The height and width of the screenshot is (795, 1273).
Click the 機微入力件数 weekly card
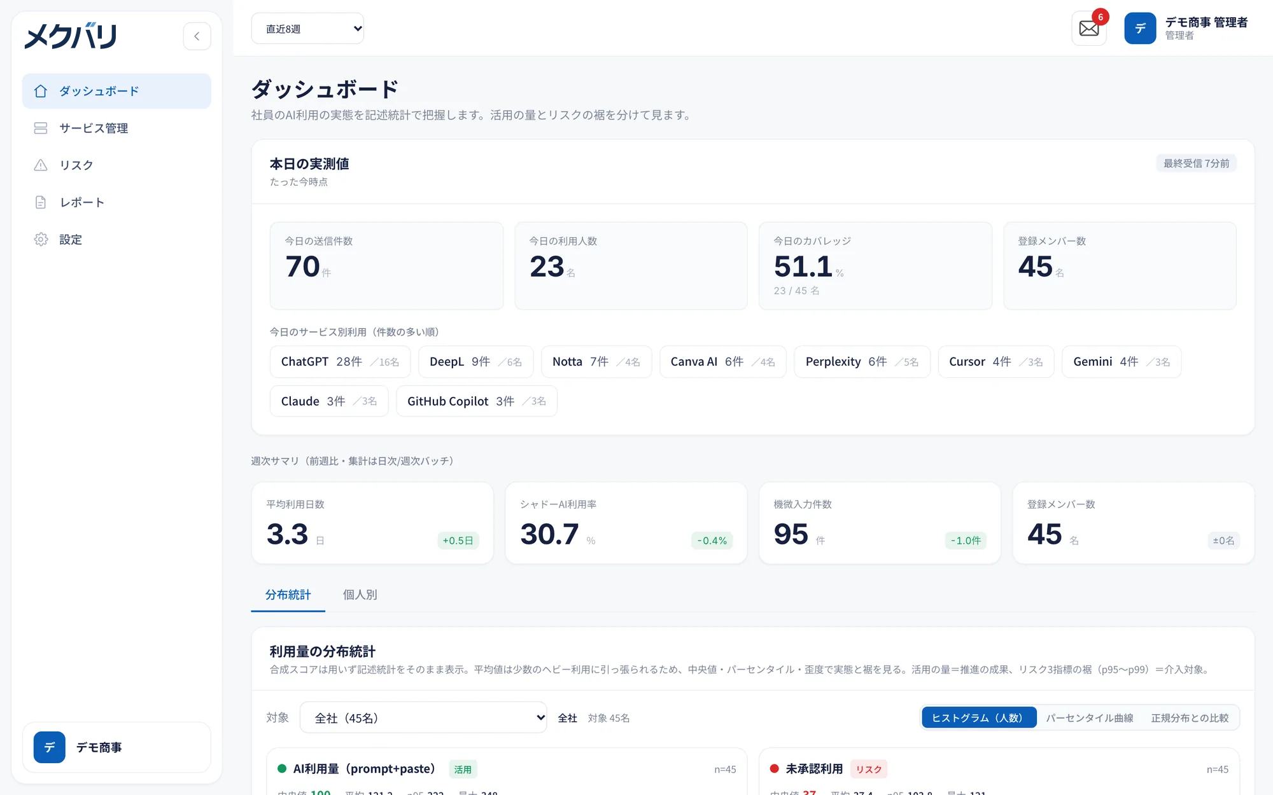(x=880, y=523)
